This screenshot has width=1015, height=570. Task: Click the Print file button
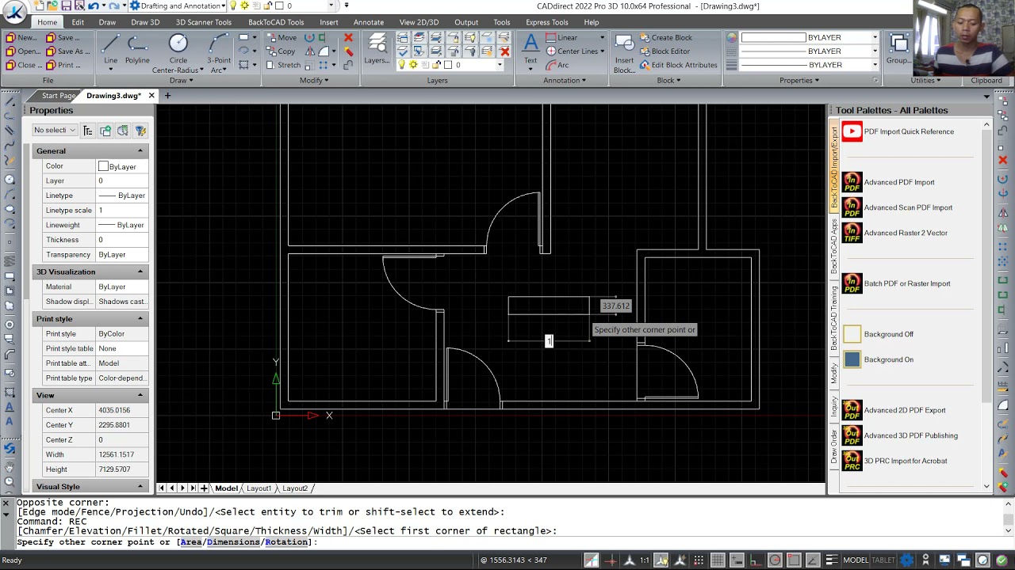tap(63, 65)
